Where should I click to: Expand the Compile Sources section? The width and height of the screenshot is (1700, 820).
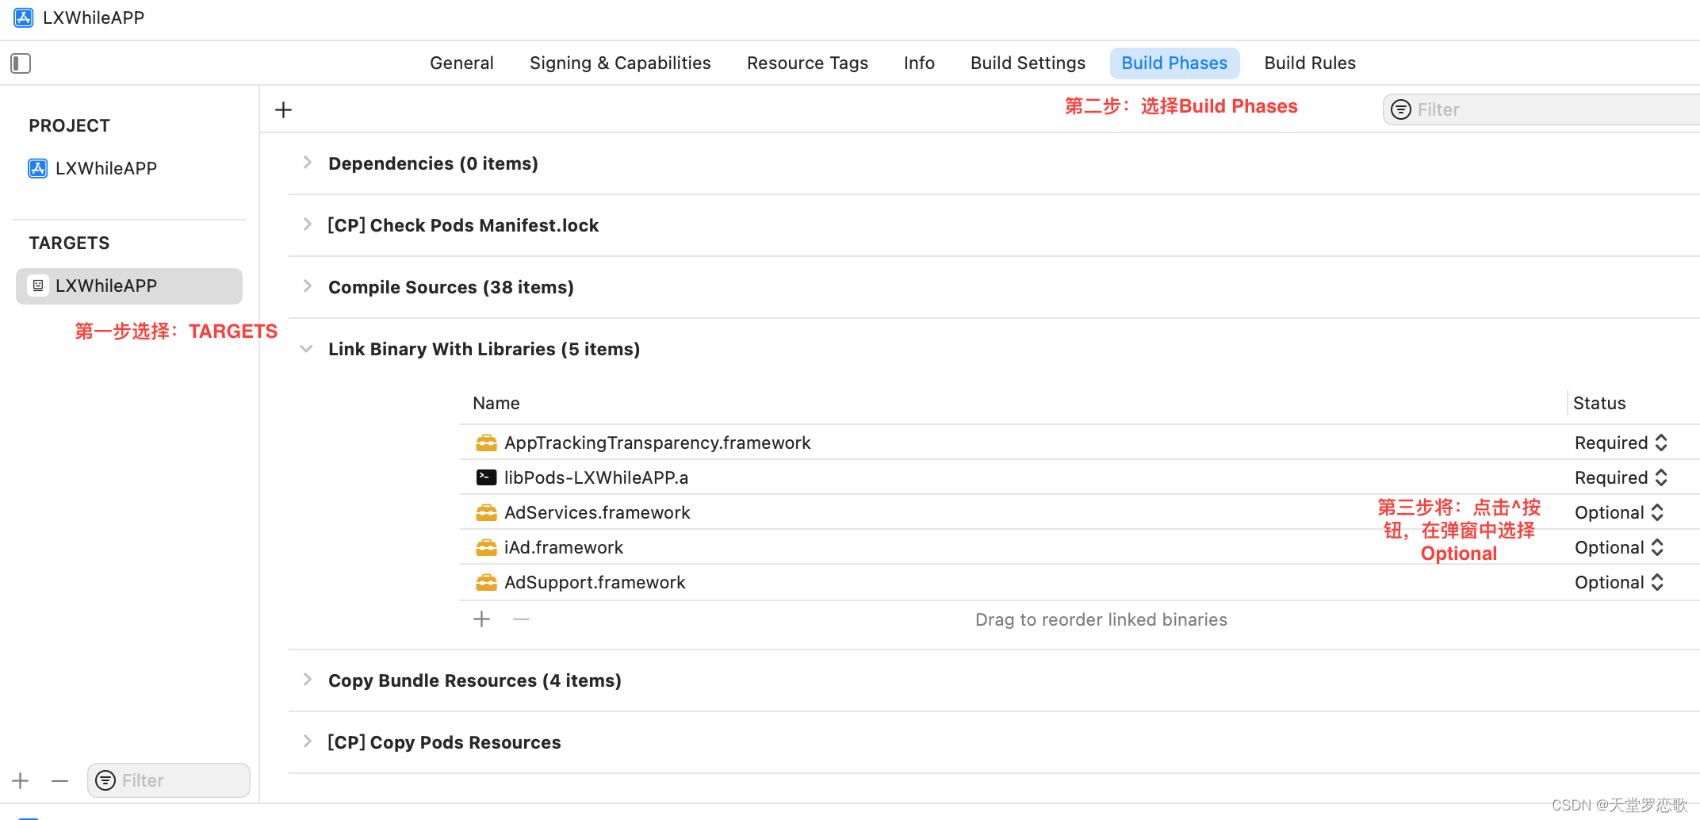click(307, 287)
